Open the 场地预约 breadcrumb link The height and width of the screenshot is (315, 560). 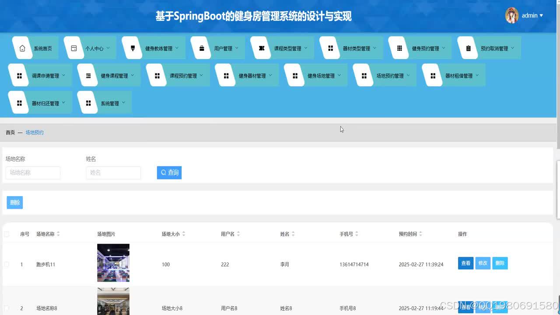(35, 132)
